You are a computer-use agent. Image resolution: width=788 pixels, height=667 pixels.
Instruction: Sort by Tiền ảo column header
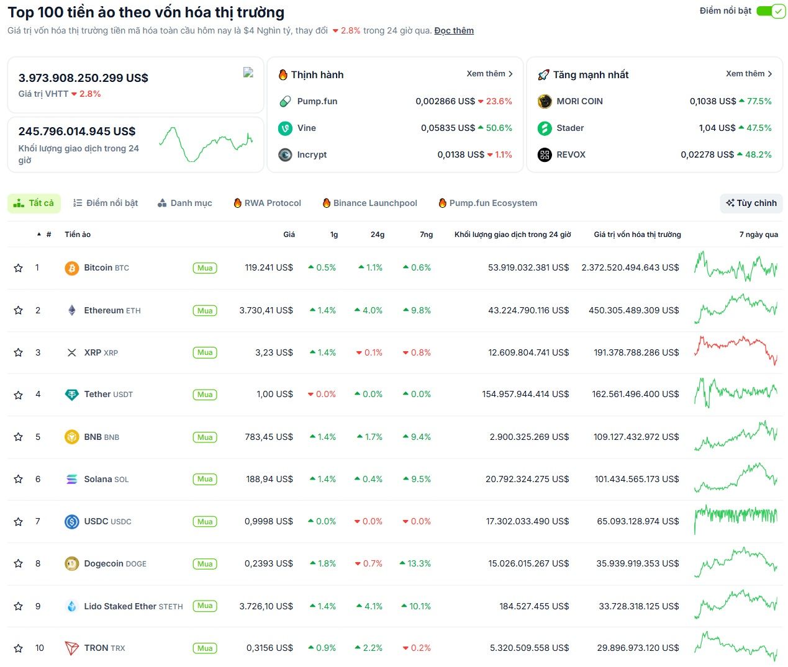78,235
